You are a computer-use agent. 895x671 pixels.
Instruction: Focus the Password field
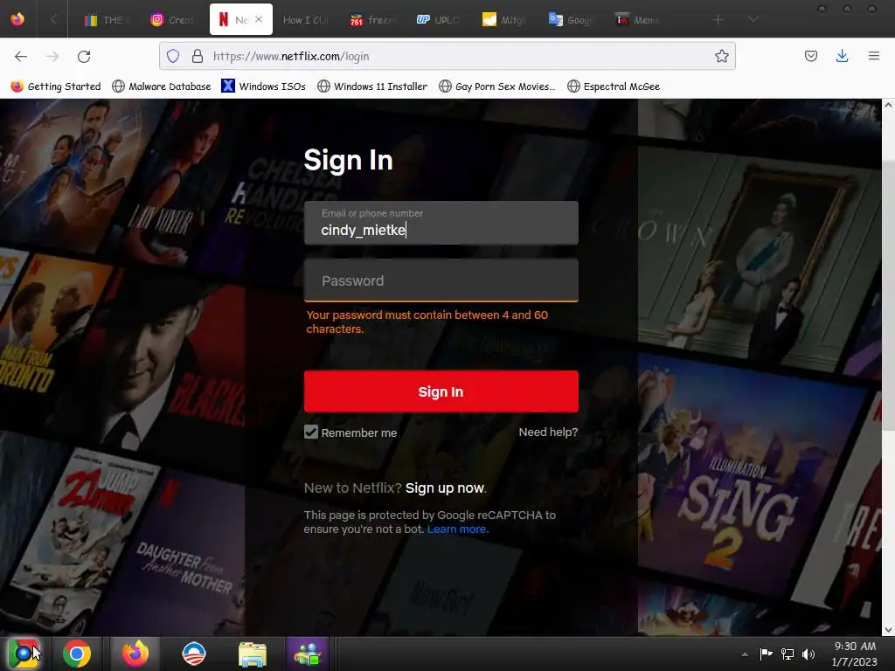point(441,280)
